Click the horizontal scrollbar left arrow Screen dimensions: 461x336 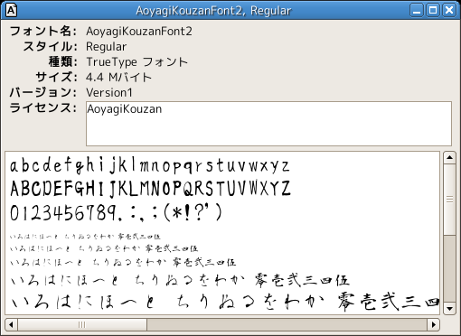(11, 324)
